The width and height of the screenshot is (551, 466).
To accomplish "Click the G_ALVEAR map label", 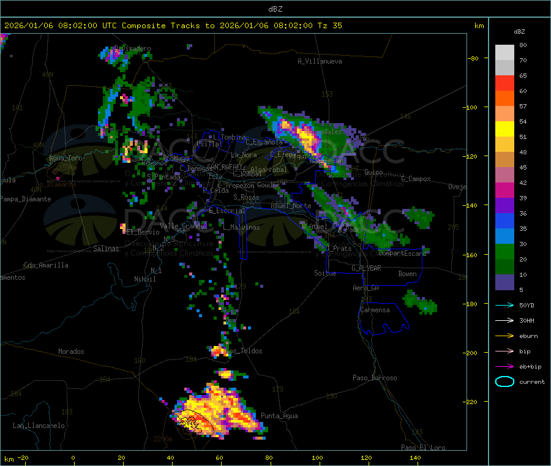I will point(366,268).
